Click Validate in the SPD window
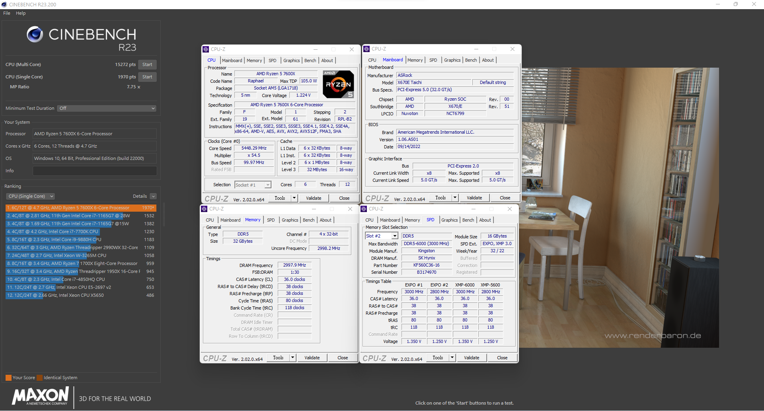Image resolution: width=764 pixels, height=411 pixels. 472,358
